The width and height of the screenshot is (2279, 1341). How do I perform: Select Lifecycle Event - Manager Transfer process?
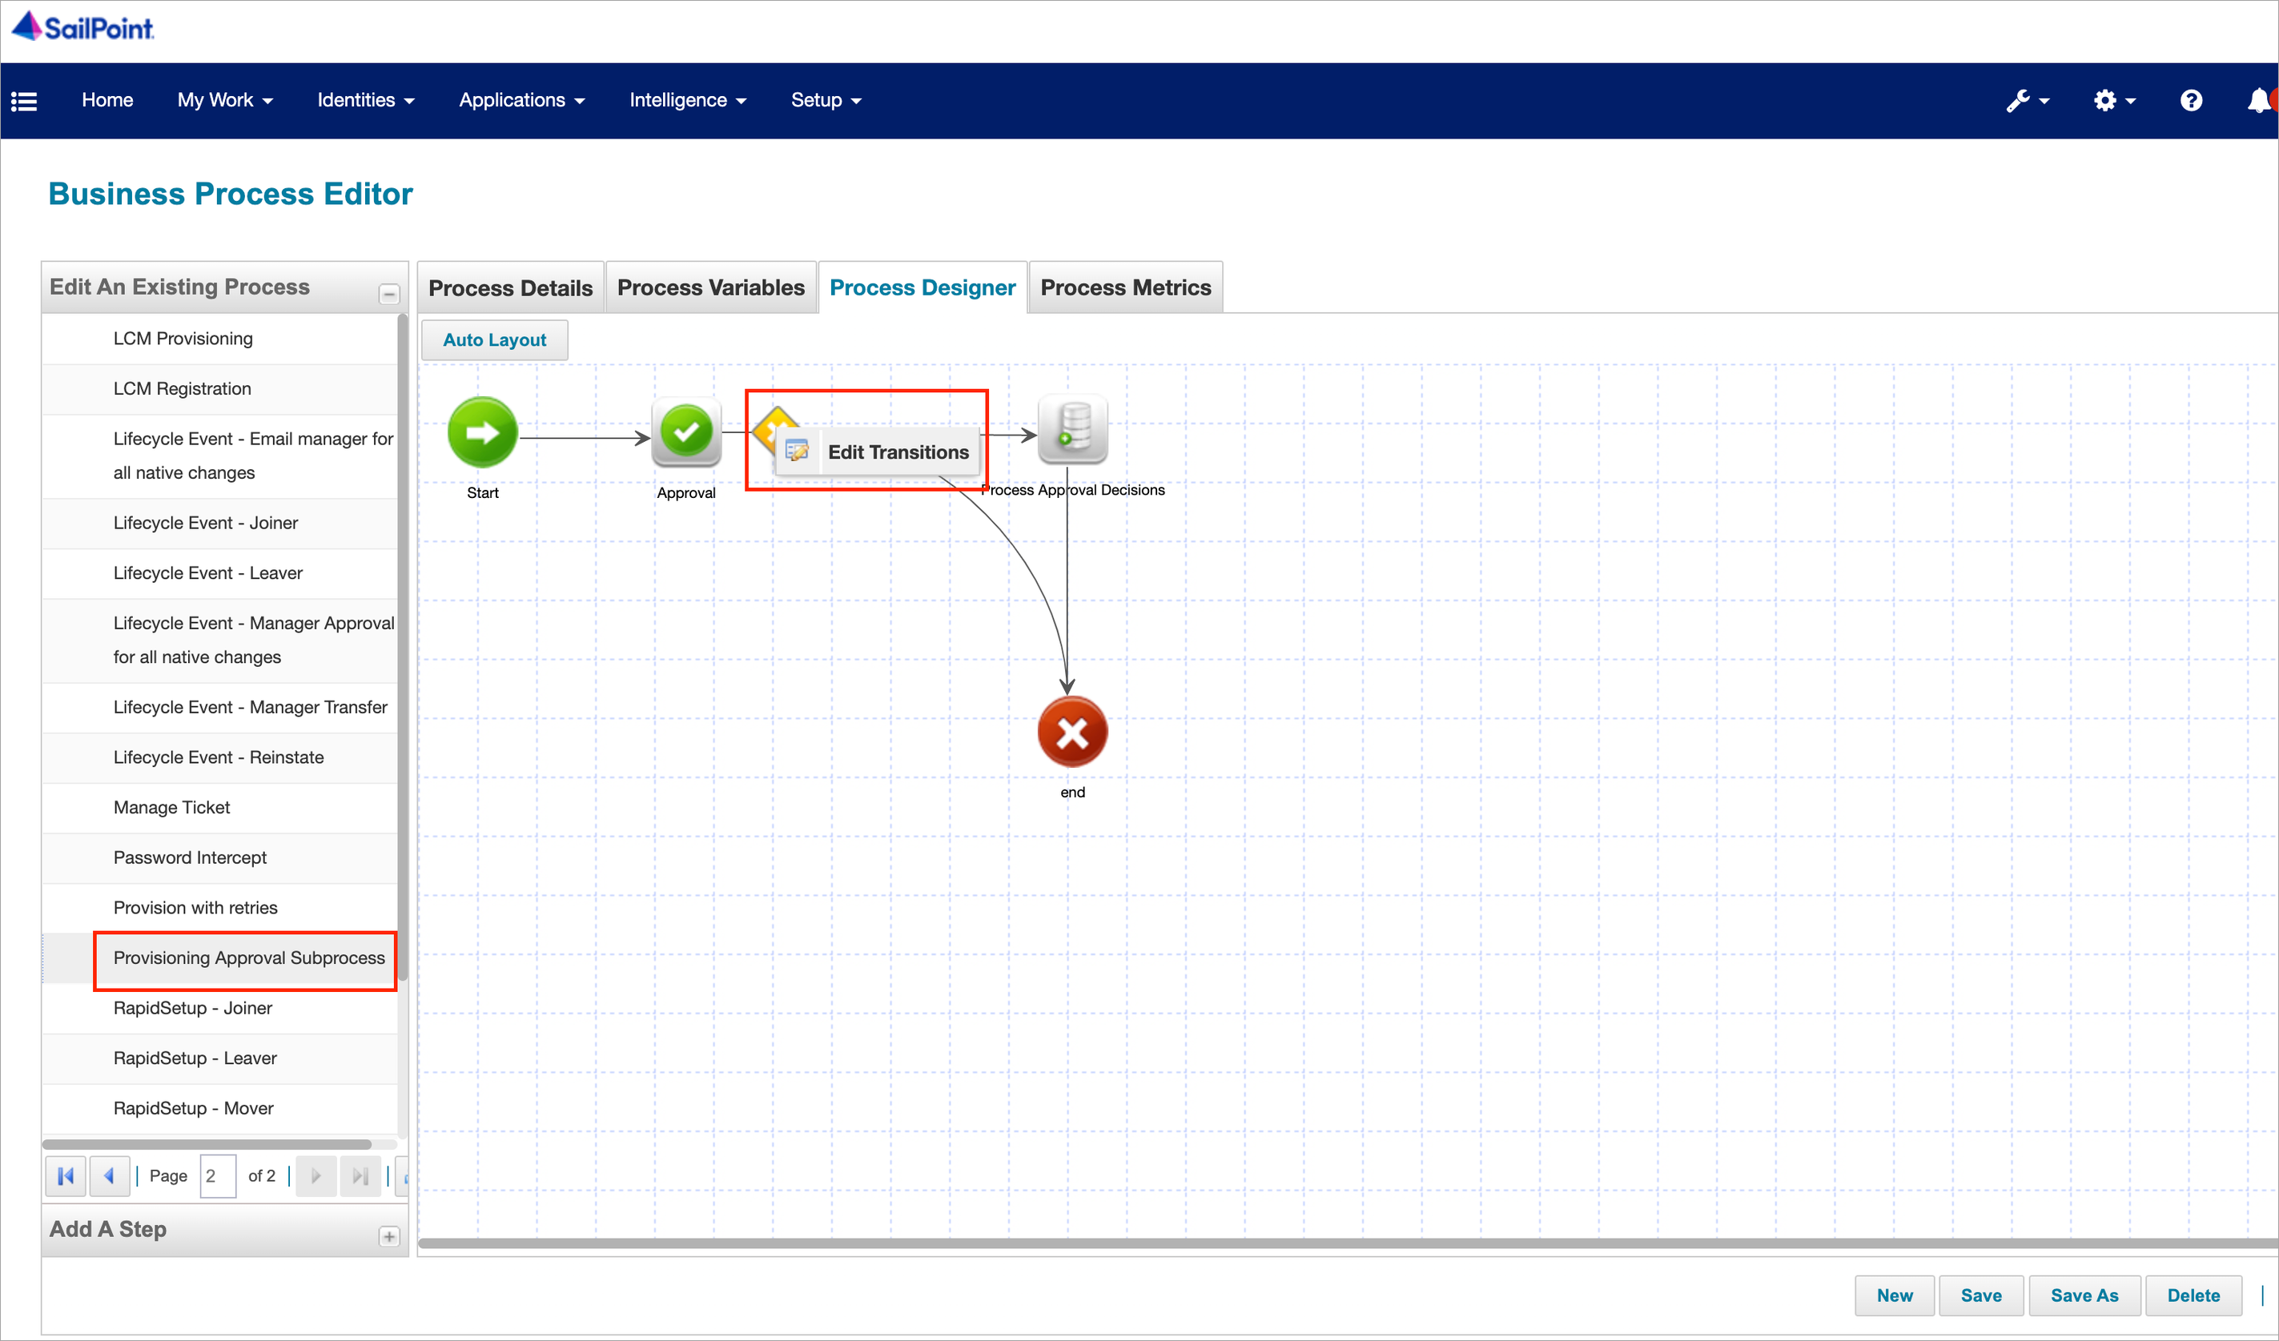coord(219,707)
